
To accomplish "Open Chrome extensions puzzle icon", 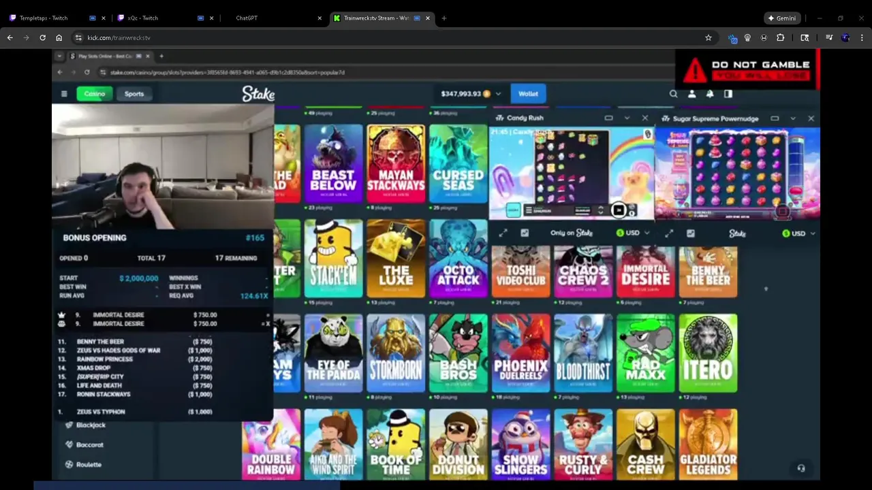I will coord(781,37).
